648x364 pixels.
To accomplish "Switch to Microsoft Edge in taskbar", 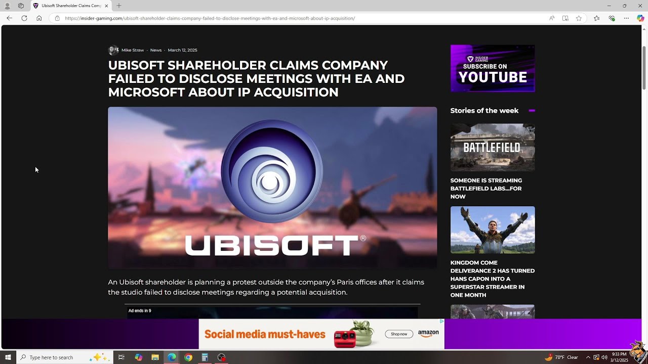I will tap(172, 357).
